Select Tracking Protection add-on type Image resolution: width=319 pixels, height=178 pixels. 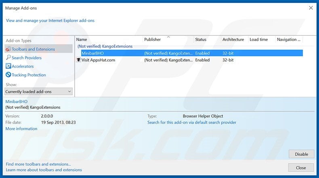[x=29, y=75]
